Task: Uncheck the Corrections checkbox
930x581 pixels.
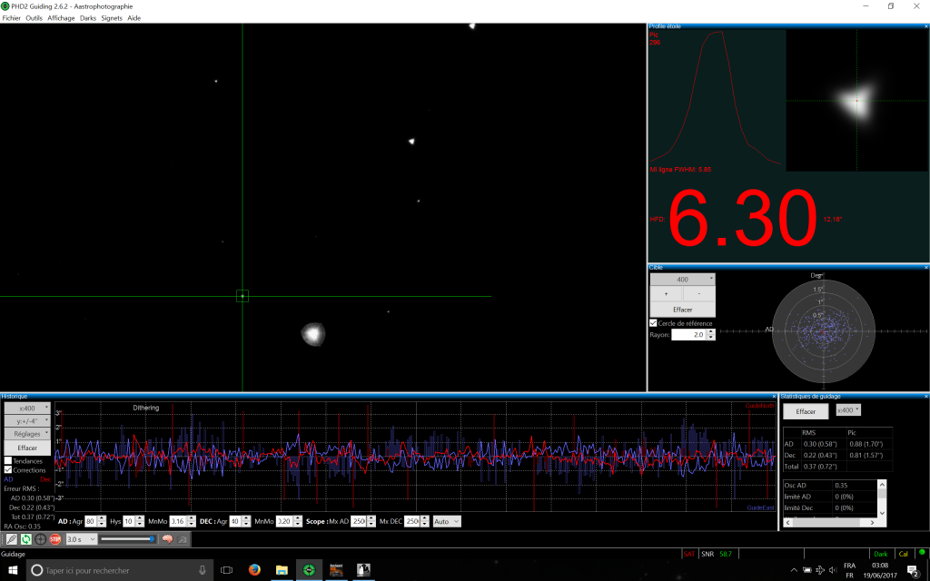Action: click(x=8, y=469)
